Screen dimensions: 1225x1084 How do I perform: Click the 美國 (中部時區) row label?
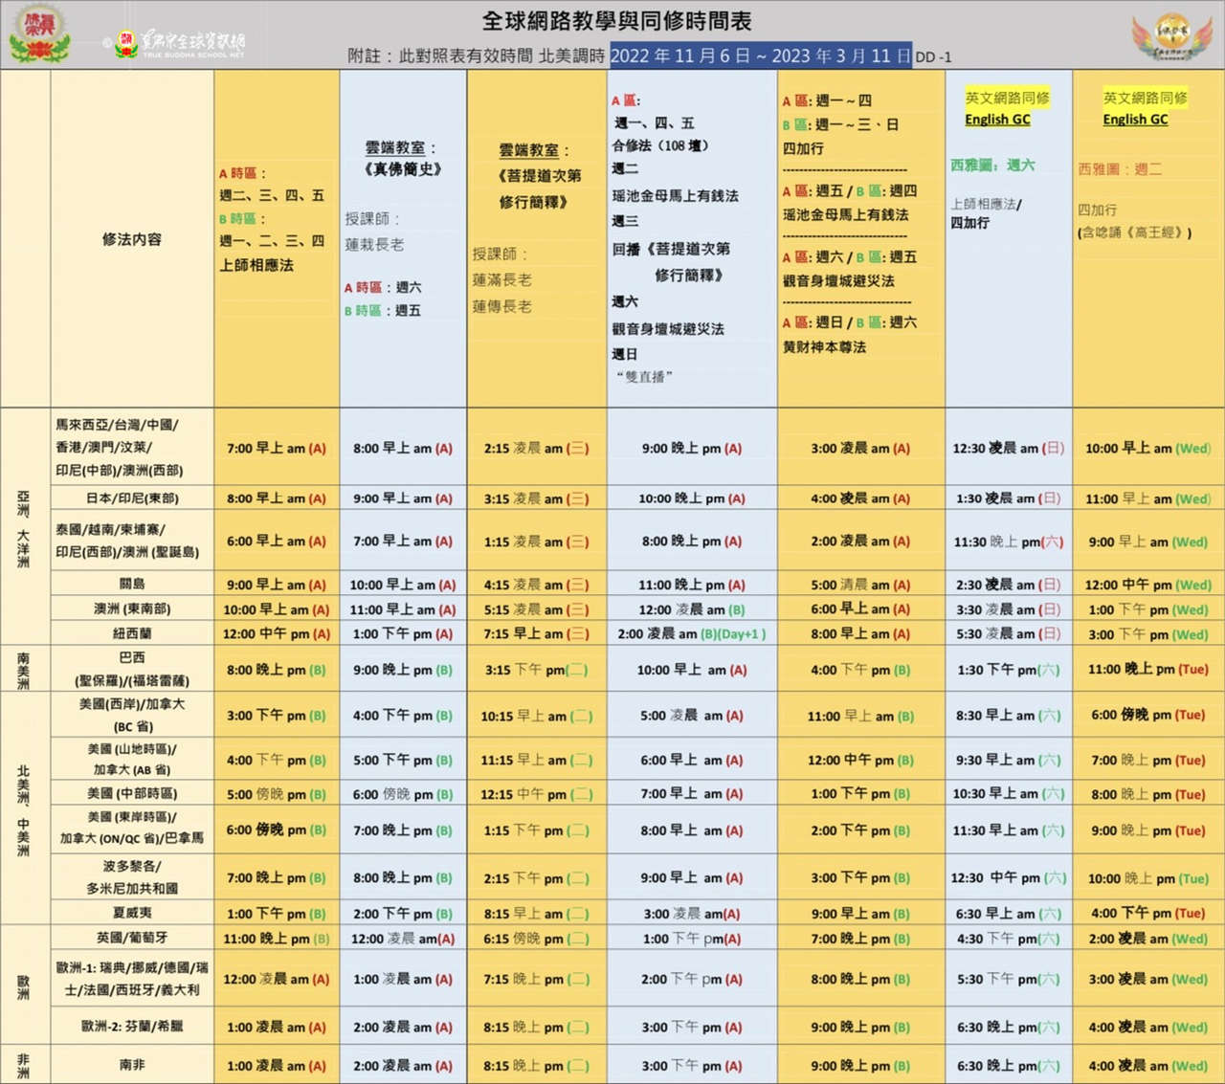tap(132, 793)
